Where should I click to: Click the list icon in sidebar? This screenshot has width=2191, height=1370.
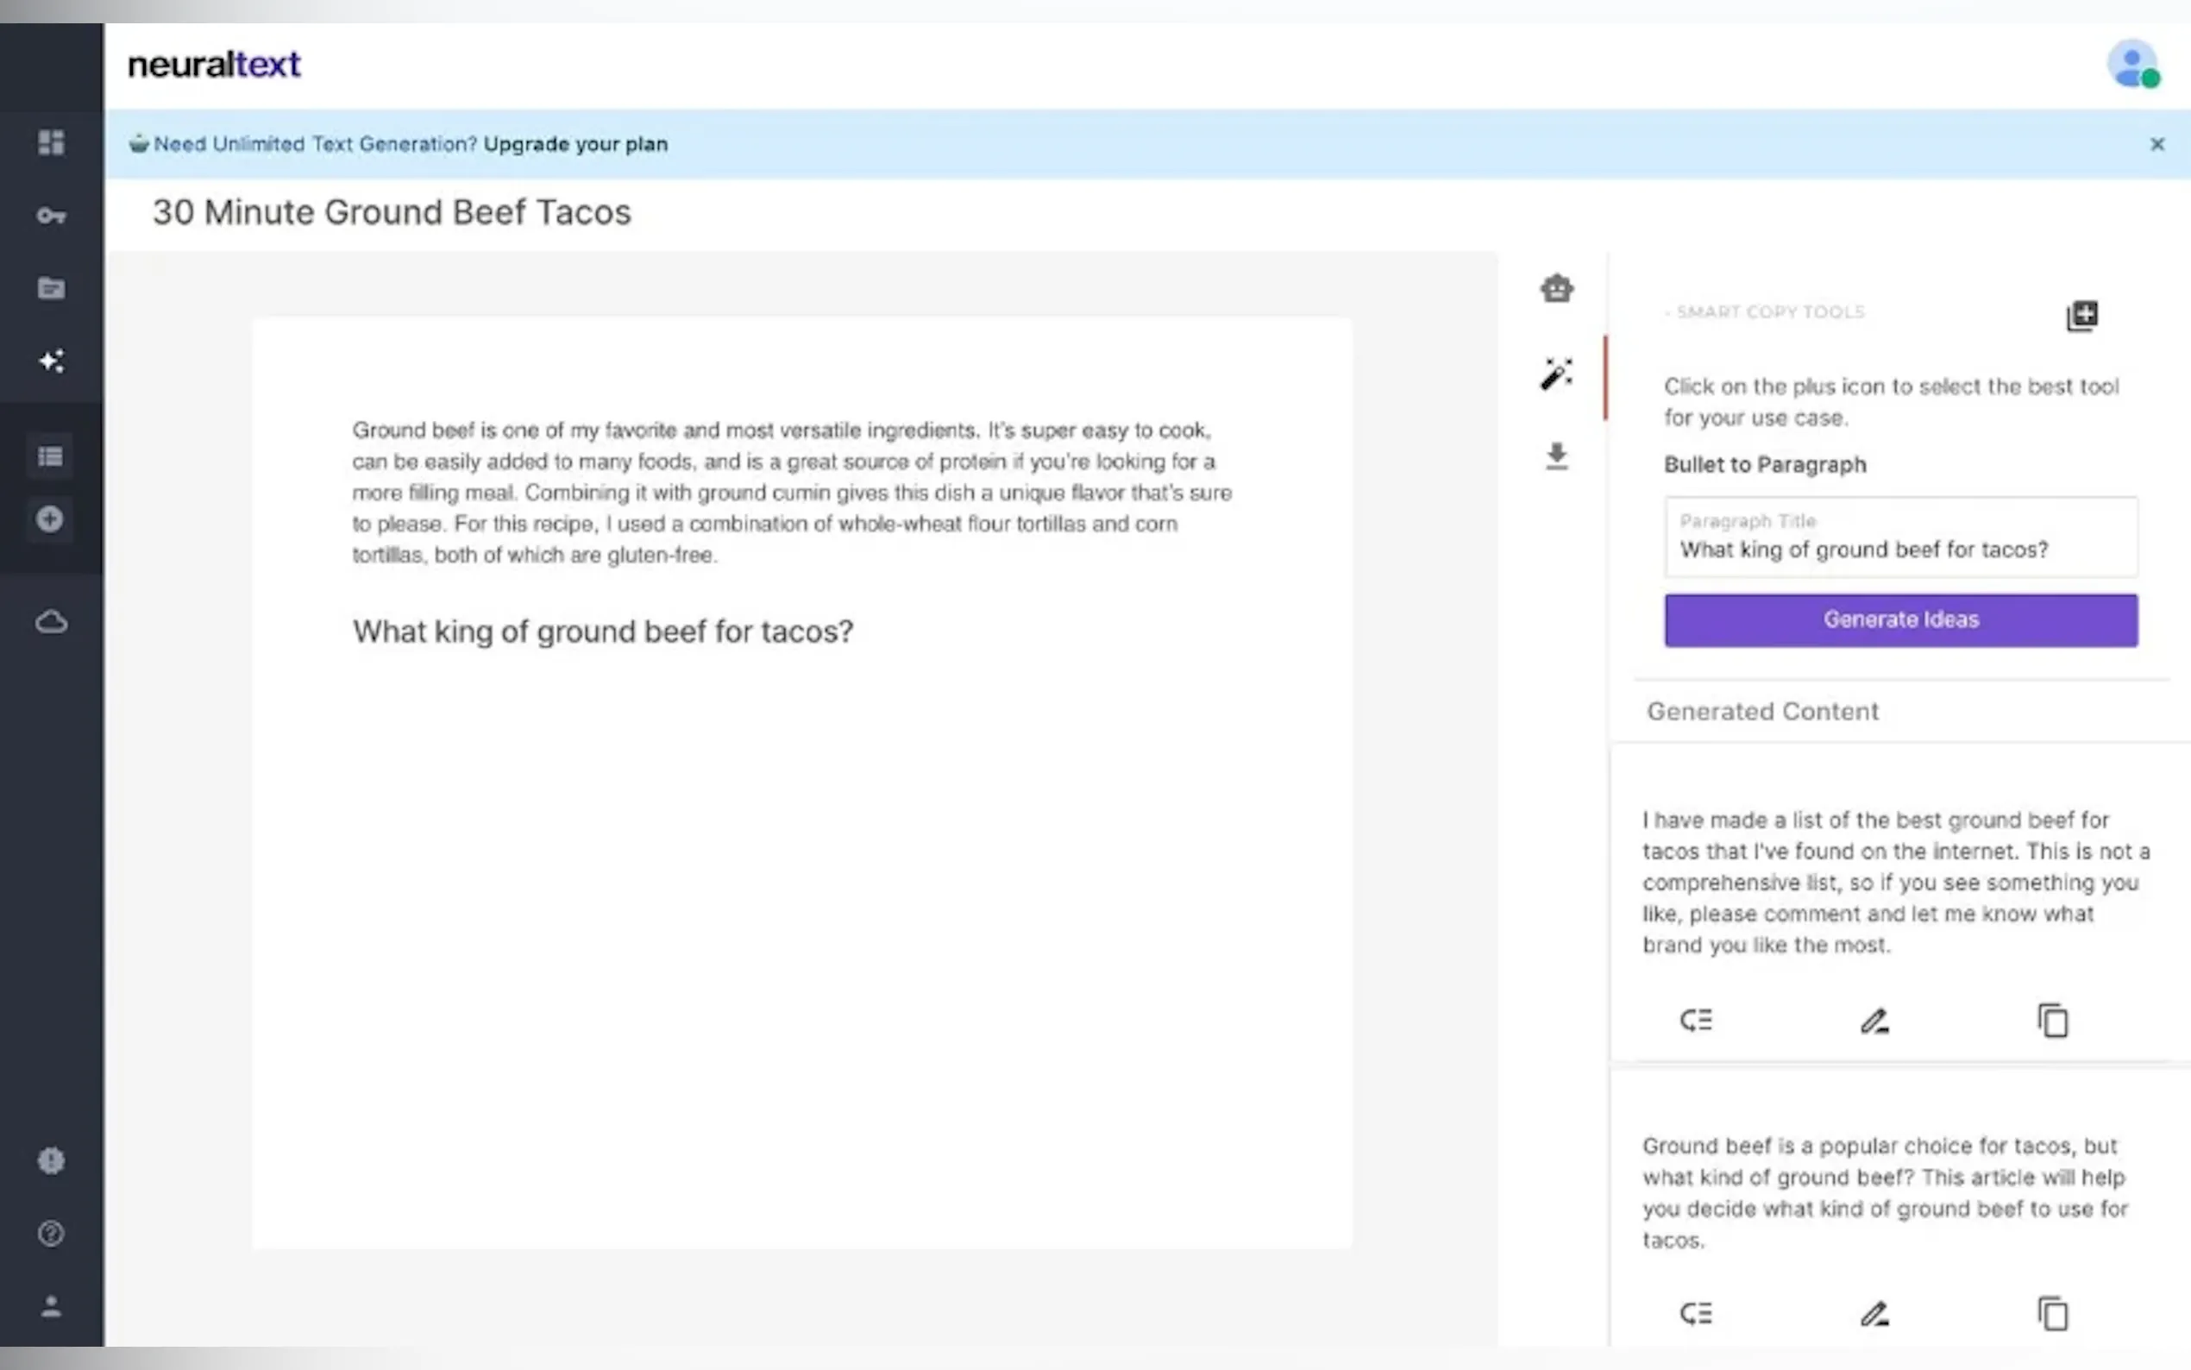tap(51, 456)
